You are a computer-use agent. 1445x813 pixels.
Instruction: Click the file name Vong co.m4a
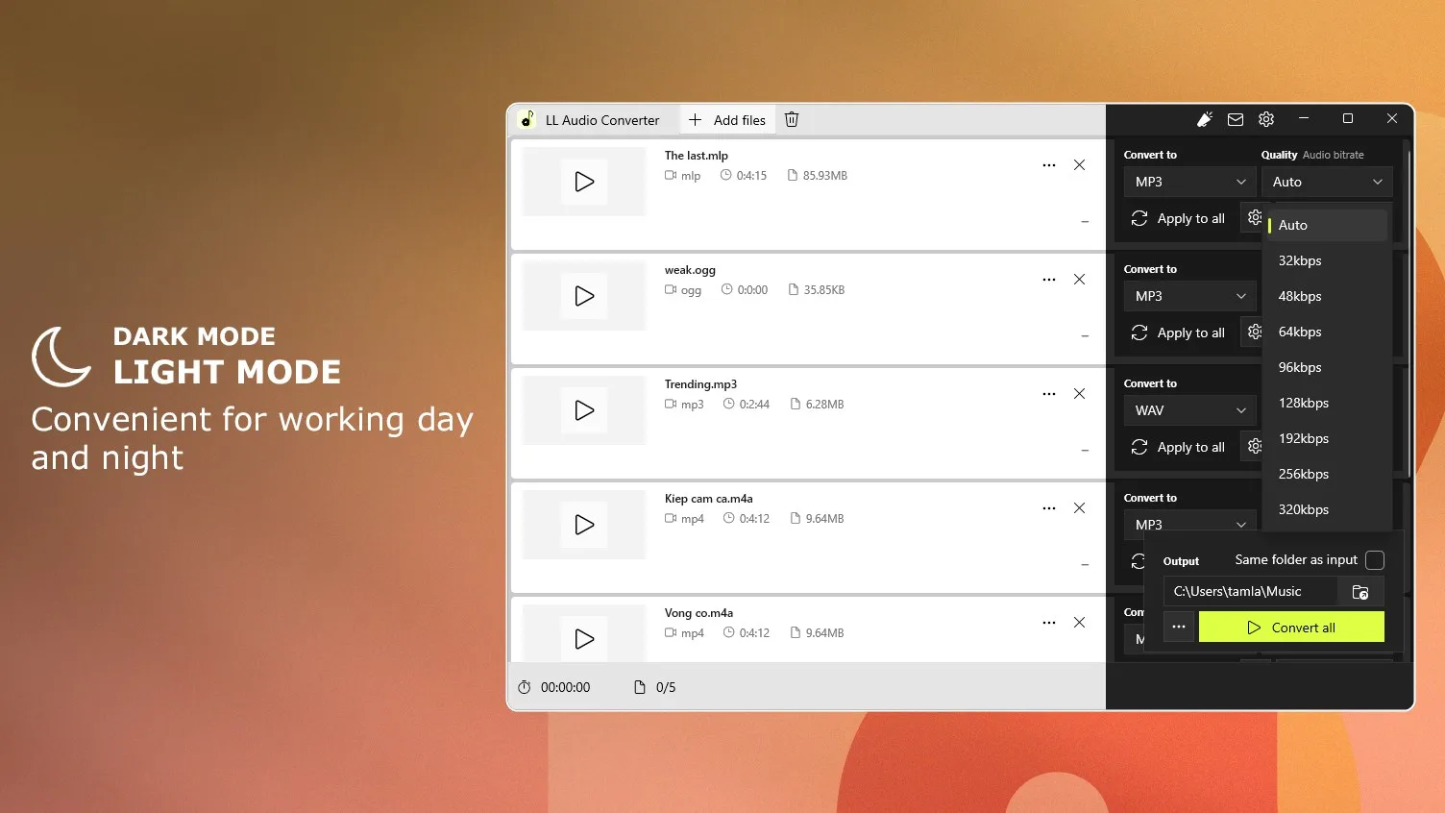click(698, 613)
